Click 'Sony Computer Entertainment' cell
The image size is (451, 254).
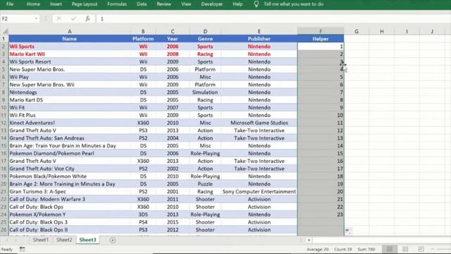pos(259,191)
